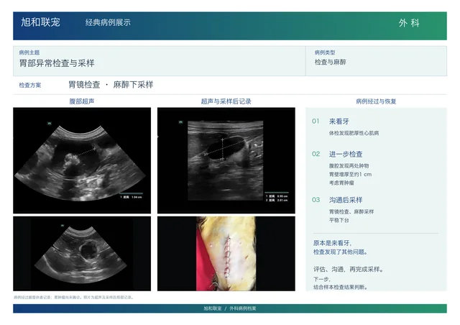
Task: Select the 考虑胃肿瘤 line
Action: pos(341,183)
